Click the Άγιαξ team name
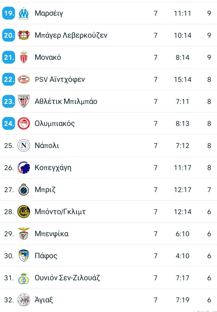The width and height of the screenshot is (217, 312). [x=44, y=300]
